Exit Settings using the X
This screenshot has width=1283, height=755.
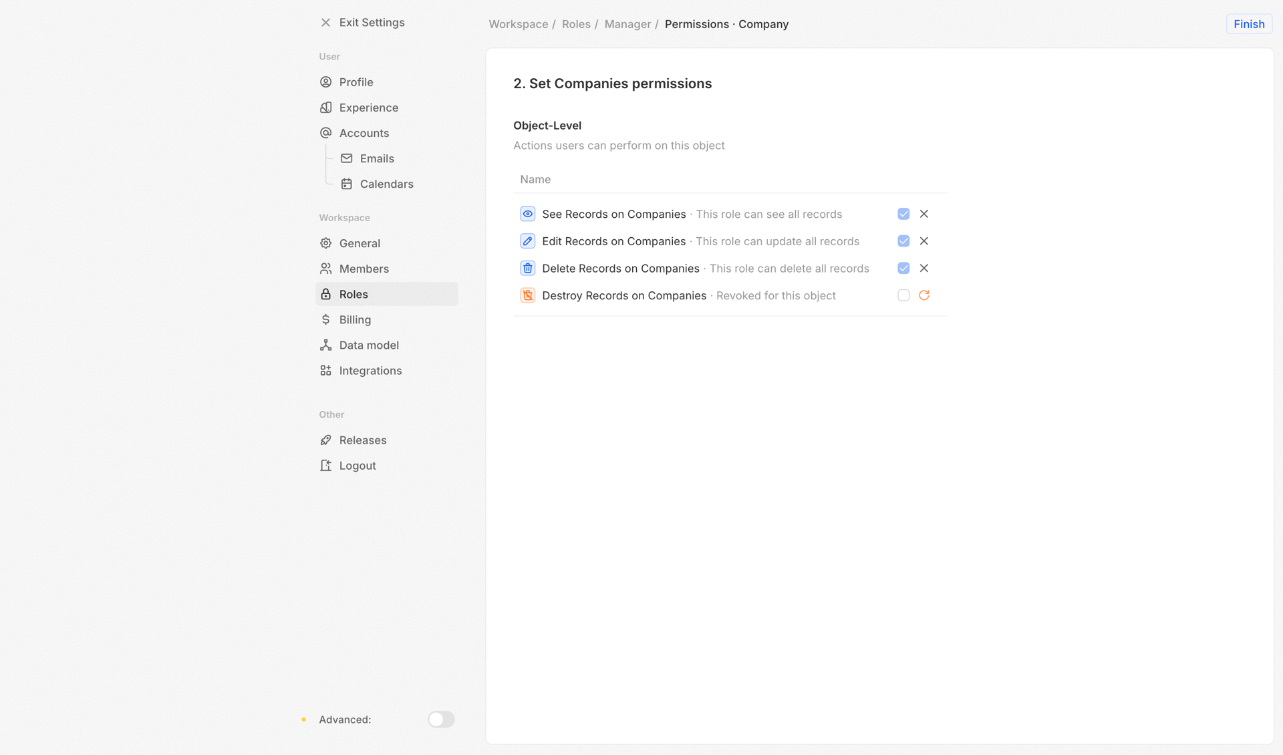point(325,22)
